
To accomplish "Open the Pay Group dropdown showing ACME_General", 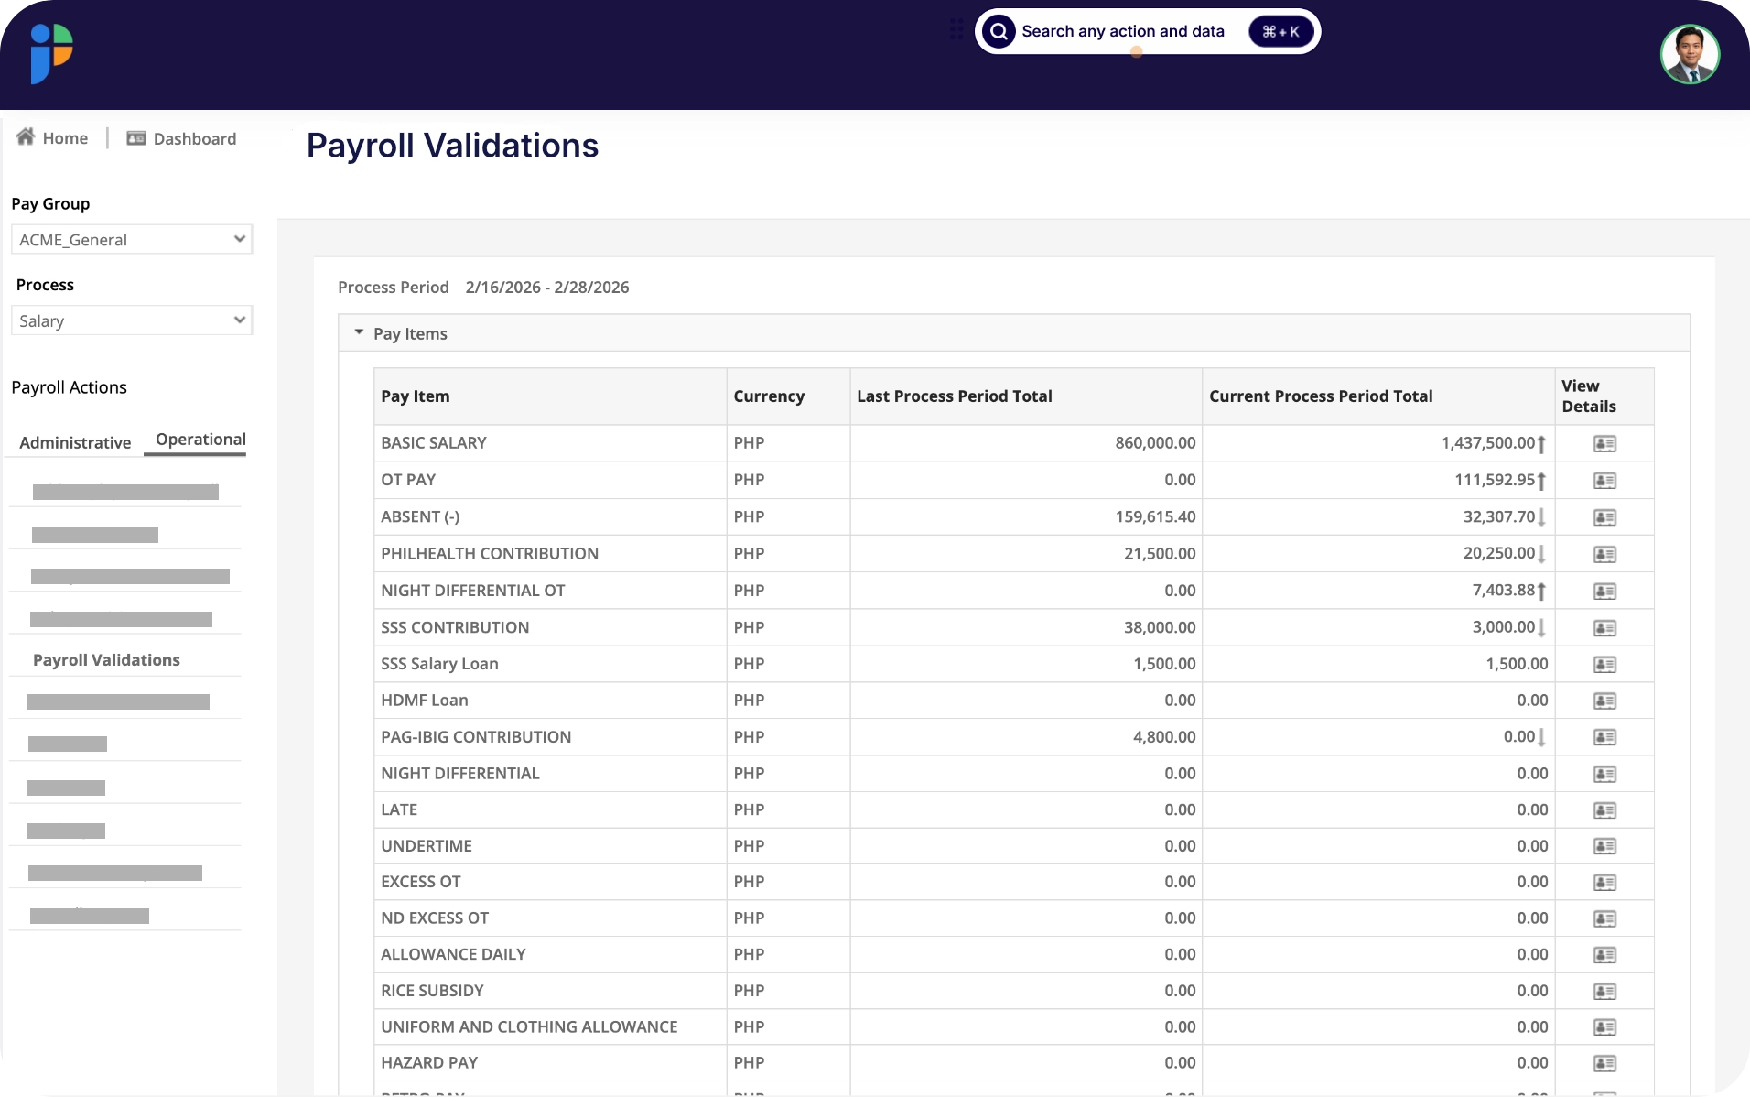I will 132,239.
